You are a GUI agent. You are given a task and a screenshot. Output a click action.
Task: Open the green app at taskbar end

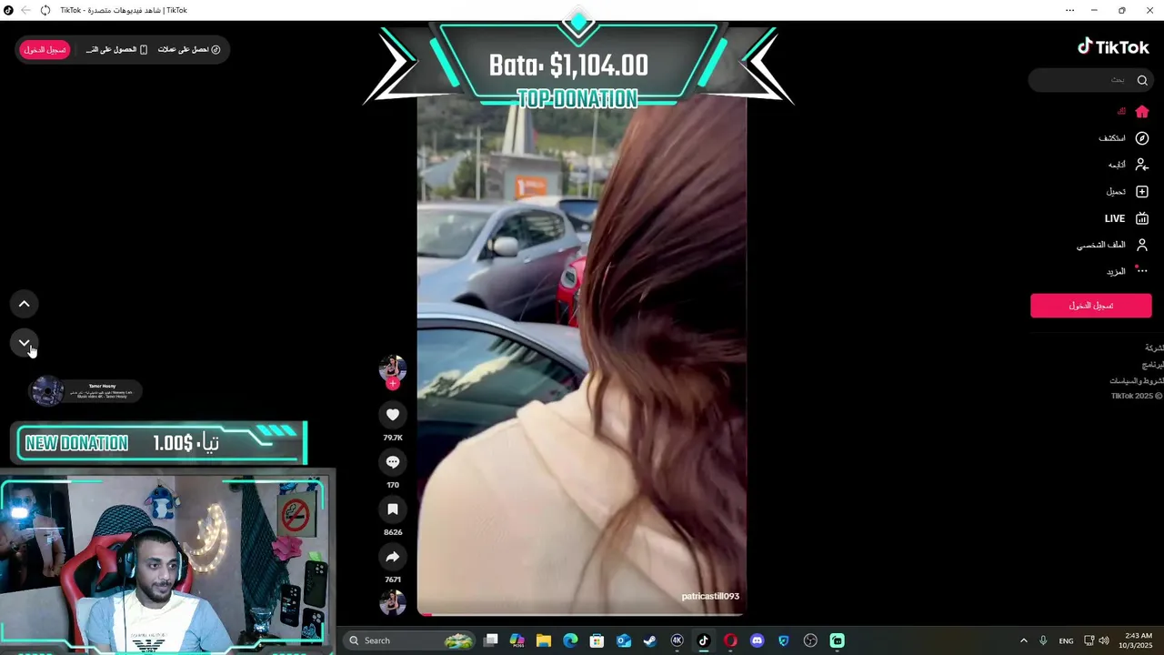pos(837,640)
